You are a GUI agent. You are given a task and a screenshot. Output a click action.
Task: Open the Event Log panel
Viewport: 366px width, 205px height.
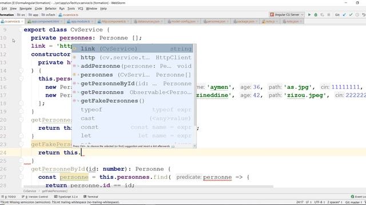click(359, 196)
